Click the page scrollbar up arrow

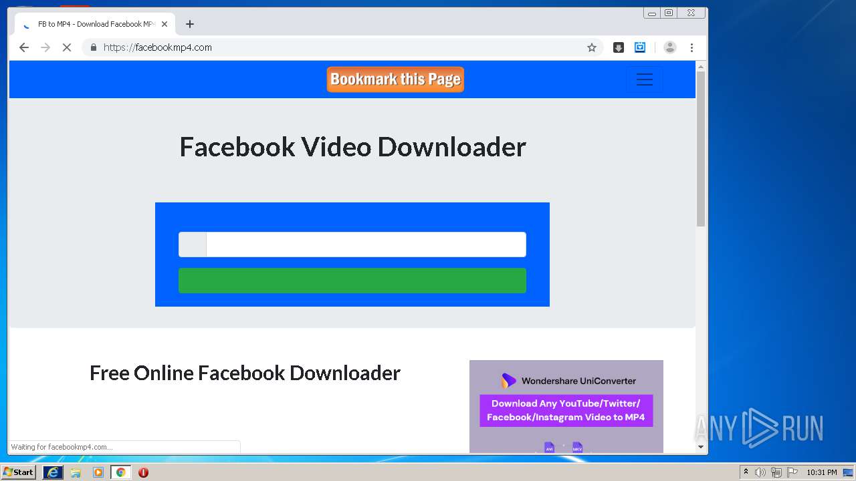click(x=701, y=67)
